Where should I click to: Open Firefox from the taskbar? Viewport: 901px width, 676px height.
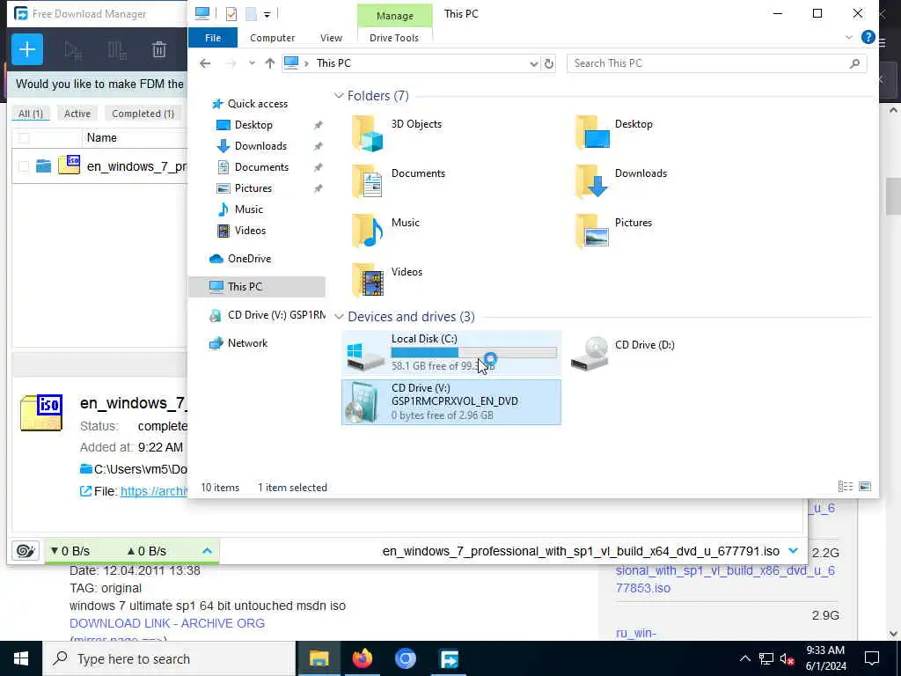tap(362, 658)
